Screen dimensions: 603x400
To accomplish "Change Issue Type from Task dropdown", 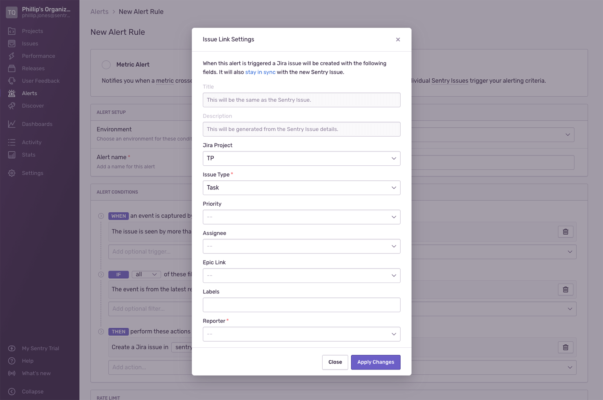I will (301, 188).
